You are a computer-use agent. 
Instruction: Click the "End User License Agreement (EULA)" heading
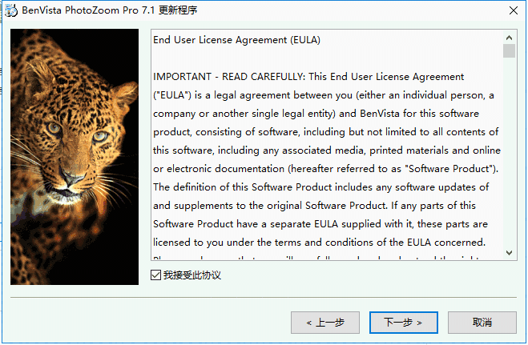point(236,40)
